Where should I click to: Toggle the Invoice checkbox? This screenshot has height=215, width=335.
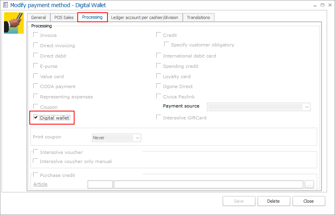pyautogui.click(x=36, y=35)
